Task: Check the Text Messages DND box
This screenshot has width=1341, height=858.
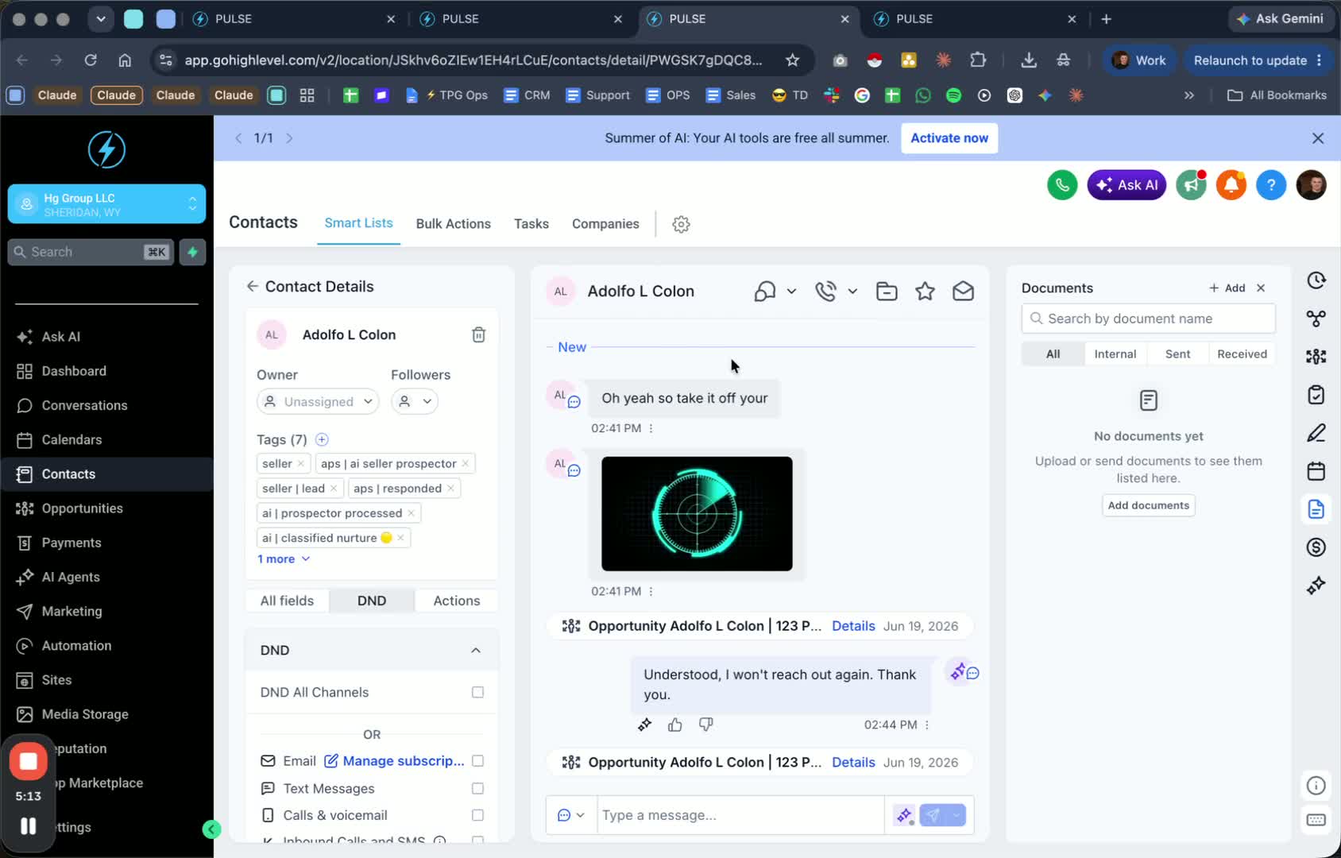Action: (x=477, y=788)
